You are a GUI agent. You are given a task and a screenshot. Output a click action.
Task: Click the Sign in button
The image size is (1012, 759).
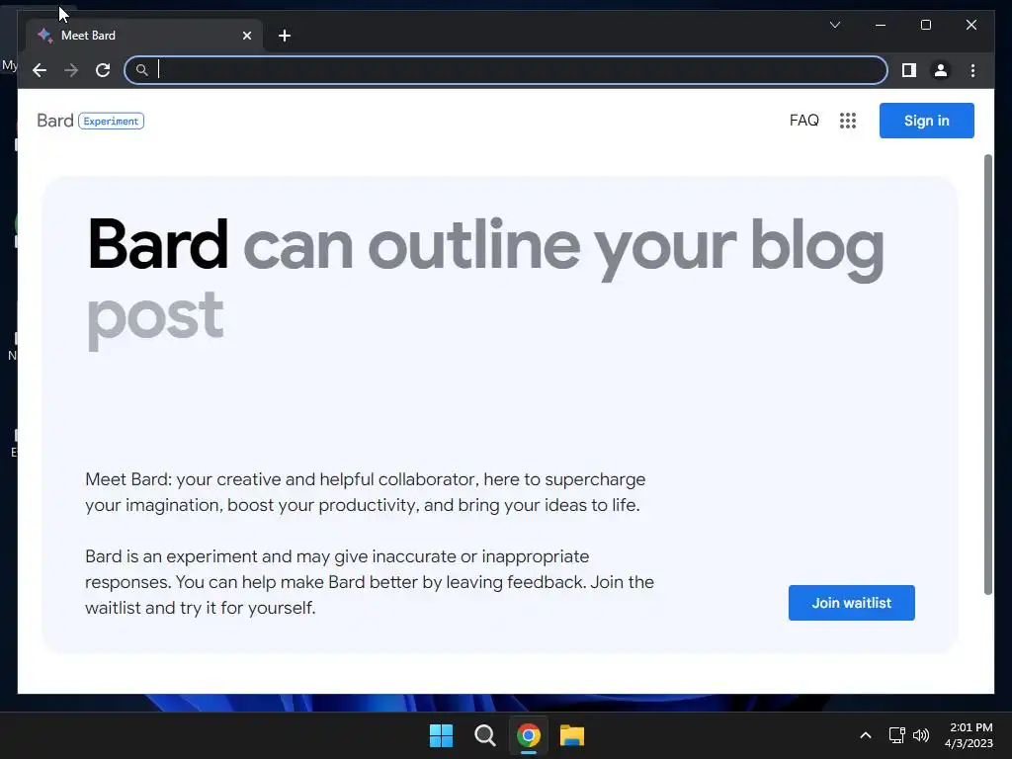pyautogui.click(x=926, y=121)
